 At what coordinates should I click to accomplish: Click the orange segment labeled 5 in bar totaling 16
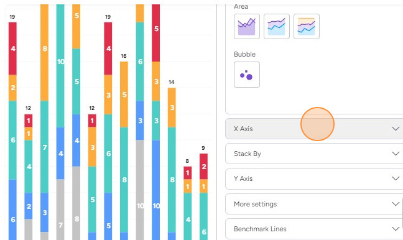[124, 95]
